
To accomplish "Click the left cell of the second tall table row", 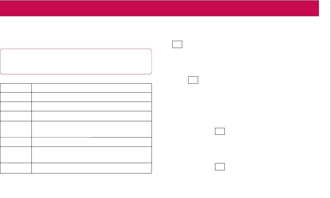I will coord(16,154).
